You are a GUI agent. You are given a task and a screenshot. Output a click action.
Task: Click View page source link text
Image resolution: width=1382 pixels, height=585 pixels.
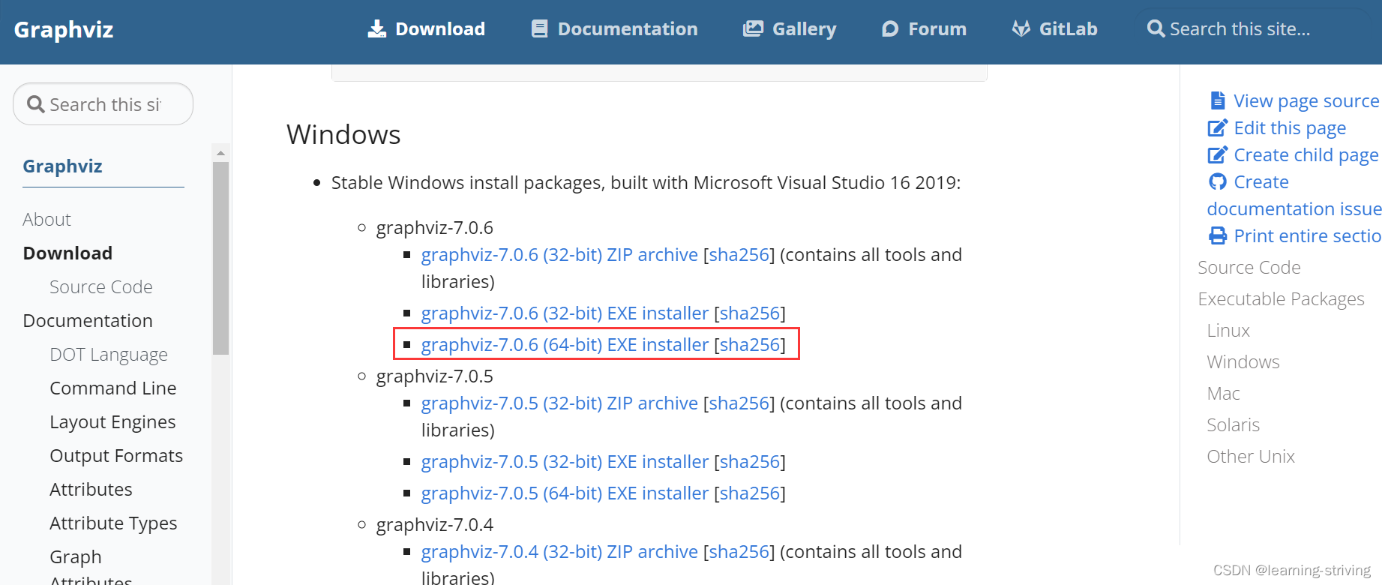(1306, 100)
